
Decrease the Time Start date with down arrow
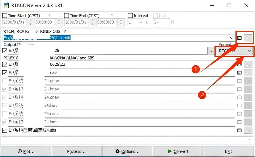point(31,24)
